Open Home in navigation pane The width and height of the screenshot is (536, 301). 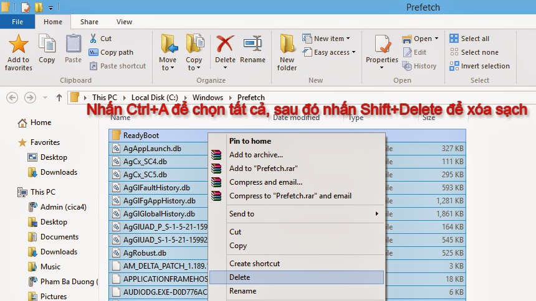coord(34,123)
